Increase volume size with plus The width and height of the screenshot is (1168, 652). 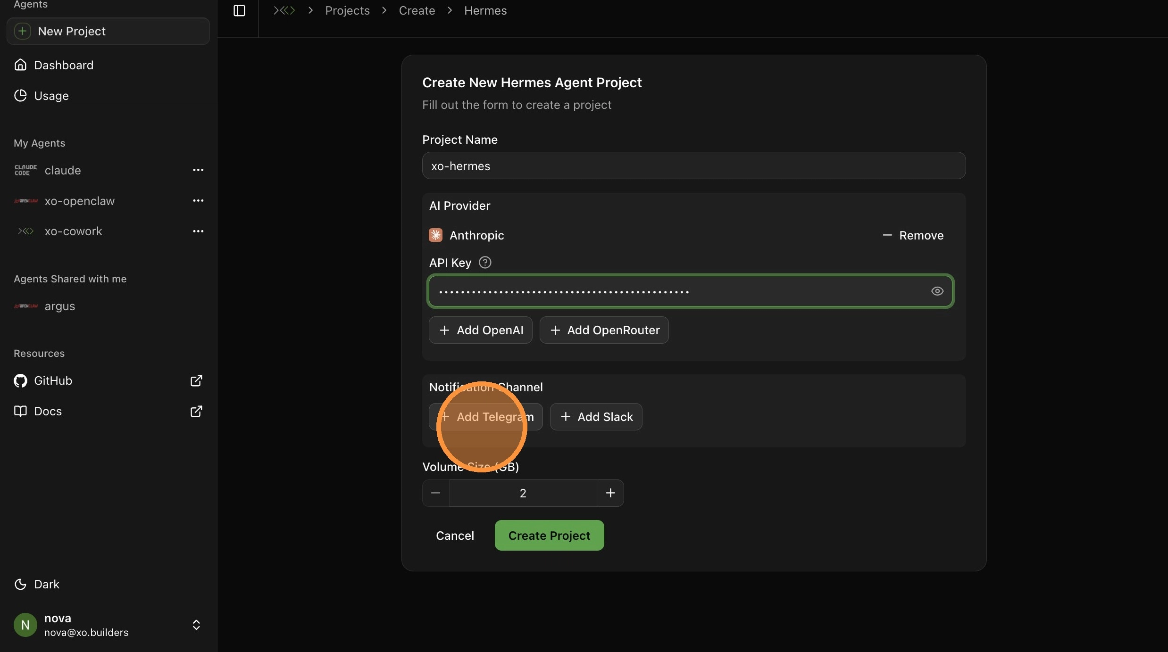(610, 493)
